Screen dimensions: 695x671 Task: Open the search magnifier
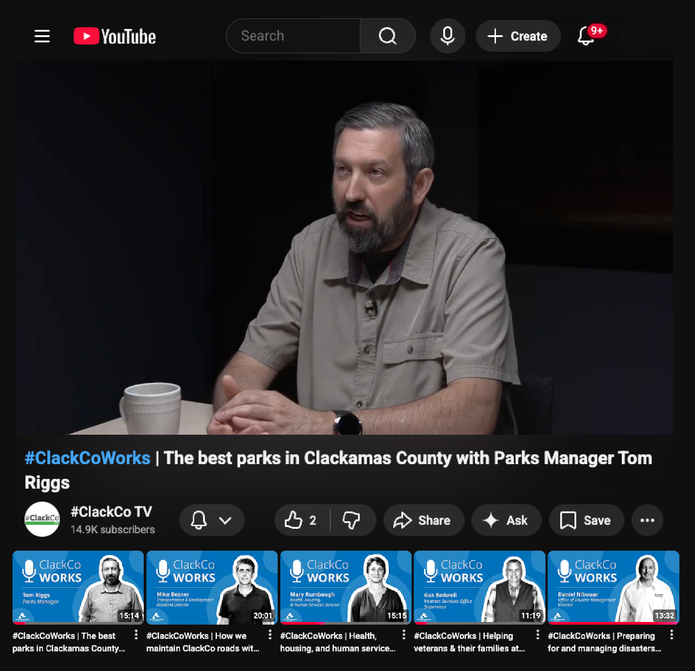click(x=387, y=36)
